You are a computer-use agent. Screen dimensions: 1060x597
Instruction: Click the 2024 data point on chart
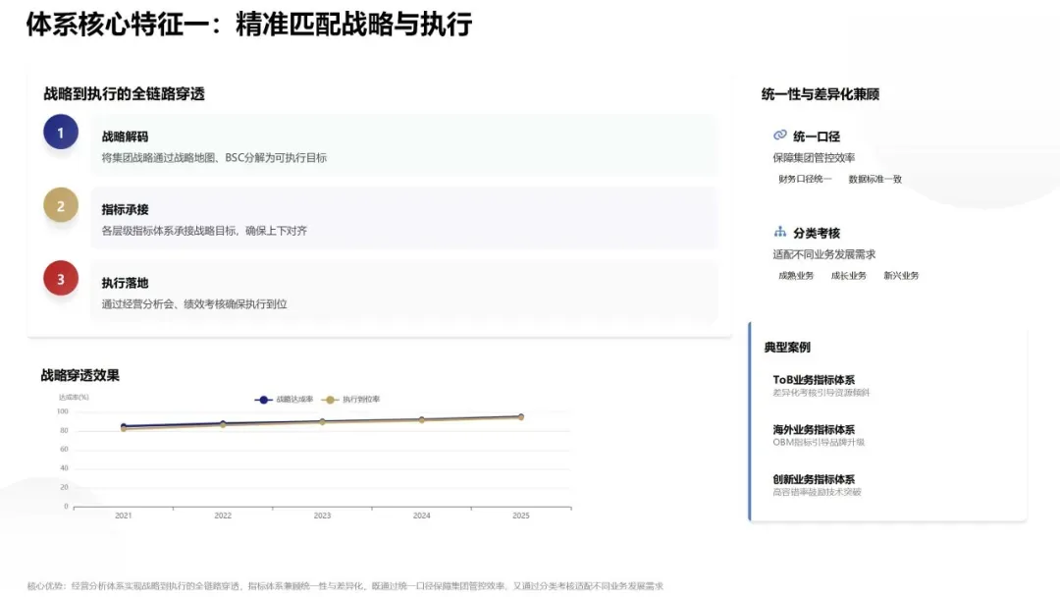pos(422,420)
